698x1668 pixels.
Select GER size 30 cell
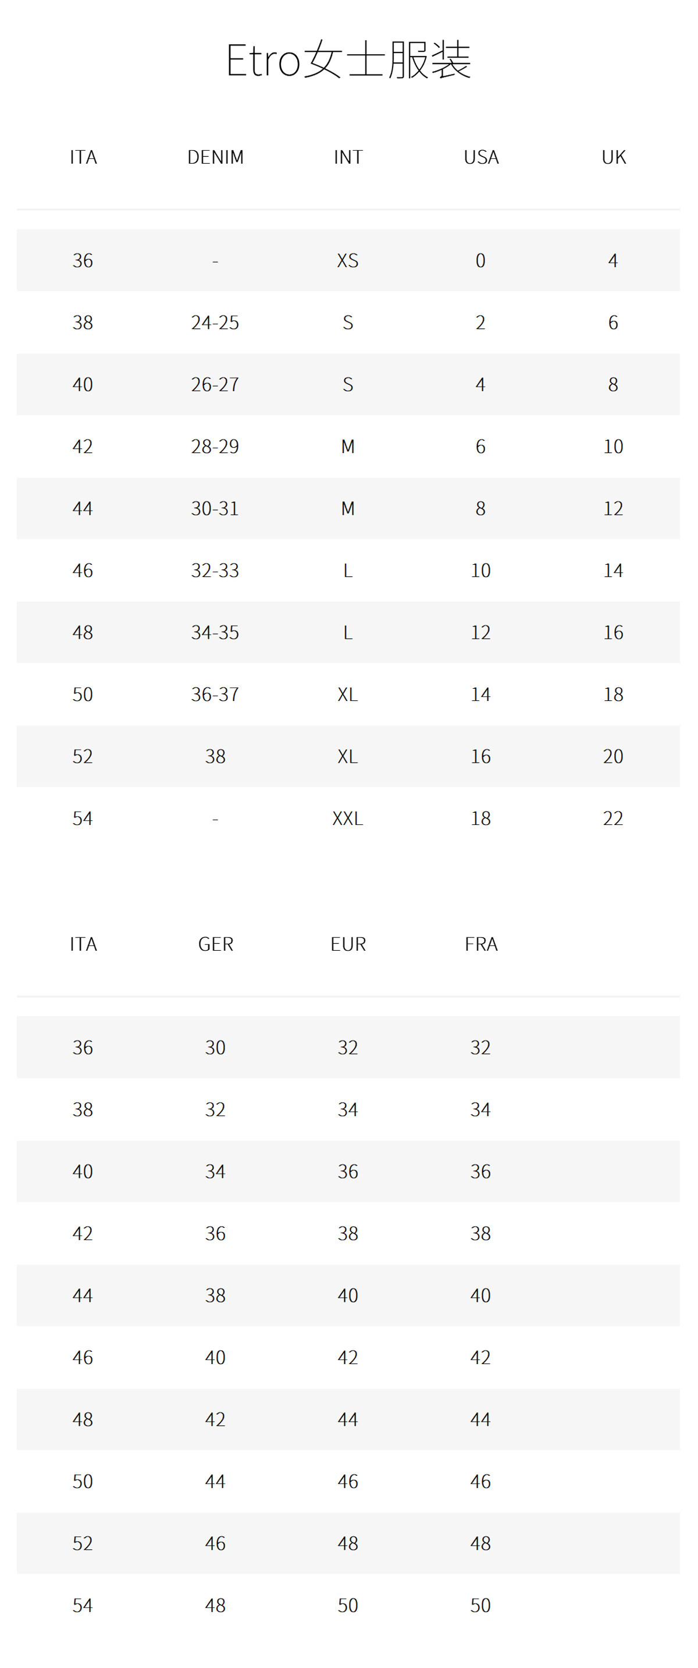215,1048
